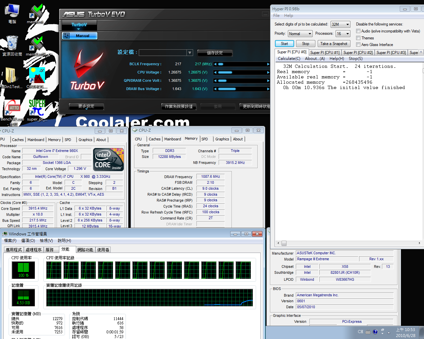Click the restore icon on the language bar
The width and height of the screenshot is (424, 339).
[383, 330]
